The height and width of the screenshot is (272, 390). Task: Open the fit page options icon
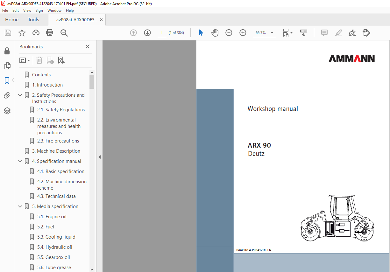pyautogui.click(x=287, y=33)
